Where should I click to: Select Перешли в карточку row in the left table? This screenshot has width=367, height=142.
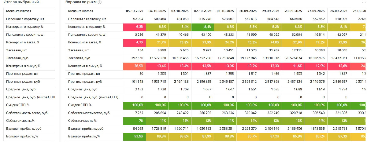(x=24, y=19)
